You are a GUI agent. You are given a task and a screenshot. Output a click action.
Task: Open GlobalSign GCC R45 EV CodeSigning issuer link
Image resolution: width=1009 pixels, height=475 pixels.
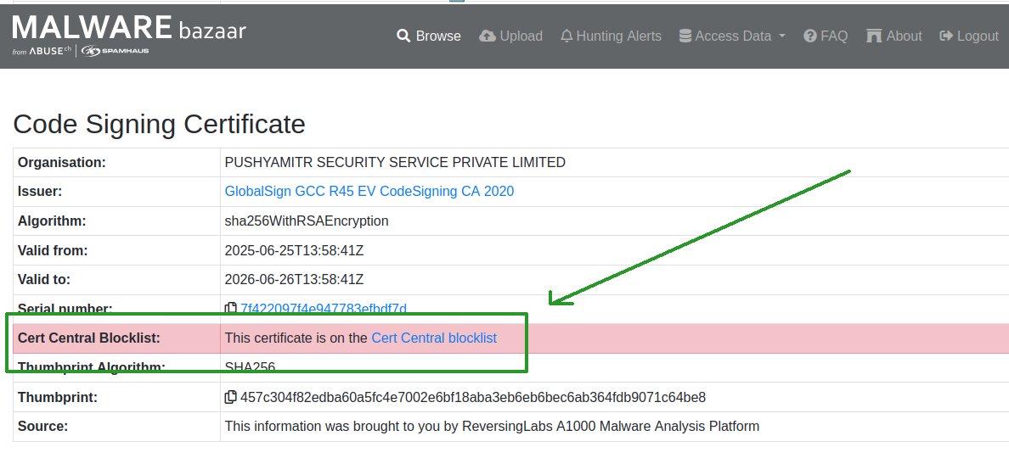pyautogui.click(x=369, y=192)
